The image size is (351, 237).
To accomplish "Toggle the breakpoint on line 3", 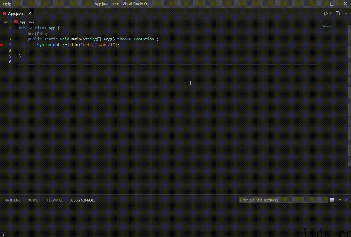I will (x=1, y=45).
